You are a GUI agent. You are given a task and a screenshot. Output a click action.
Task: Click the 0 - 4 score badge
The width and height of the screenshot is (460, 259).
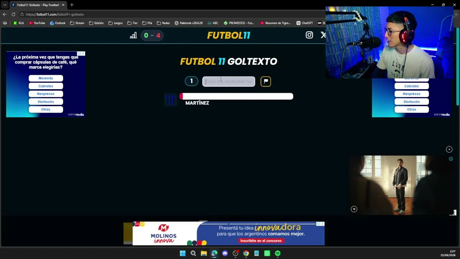tap(152, 35)
